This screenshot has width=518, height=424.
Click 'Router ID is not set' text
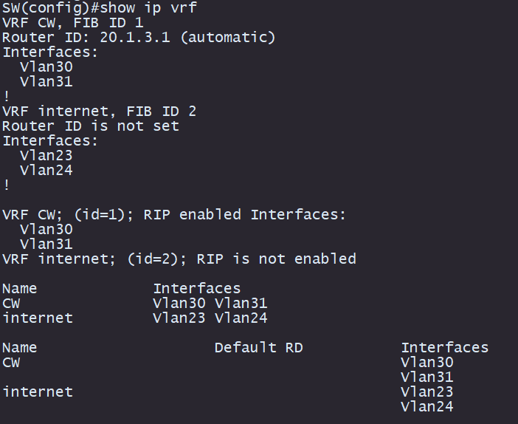[91, 126]
